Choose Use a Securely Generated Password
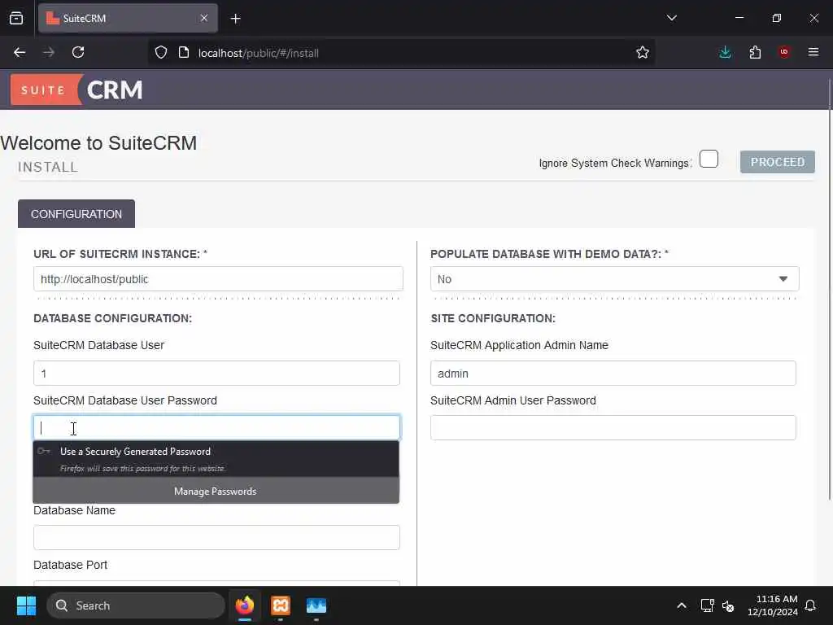The width and height of the screenshot is (833, 625). (216, 459)
